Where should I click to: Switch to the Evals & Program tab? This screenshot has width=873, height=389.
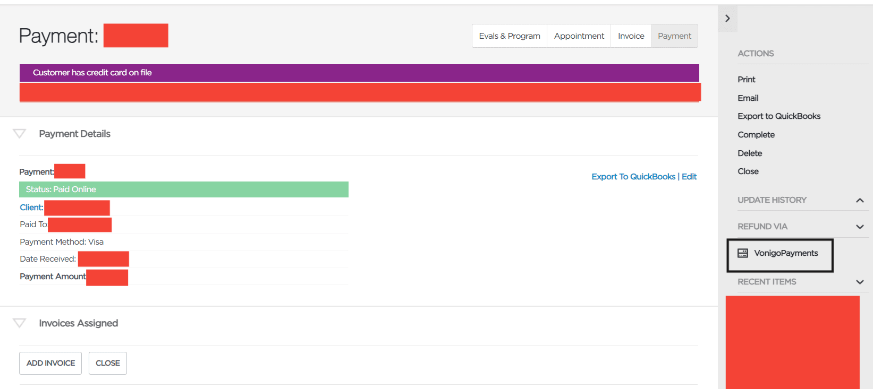[510, 36]
